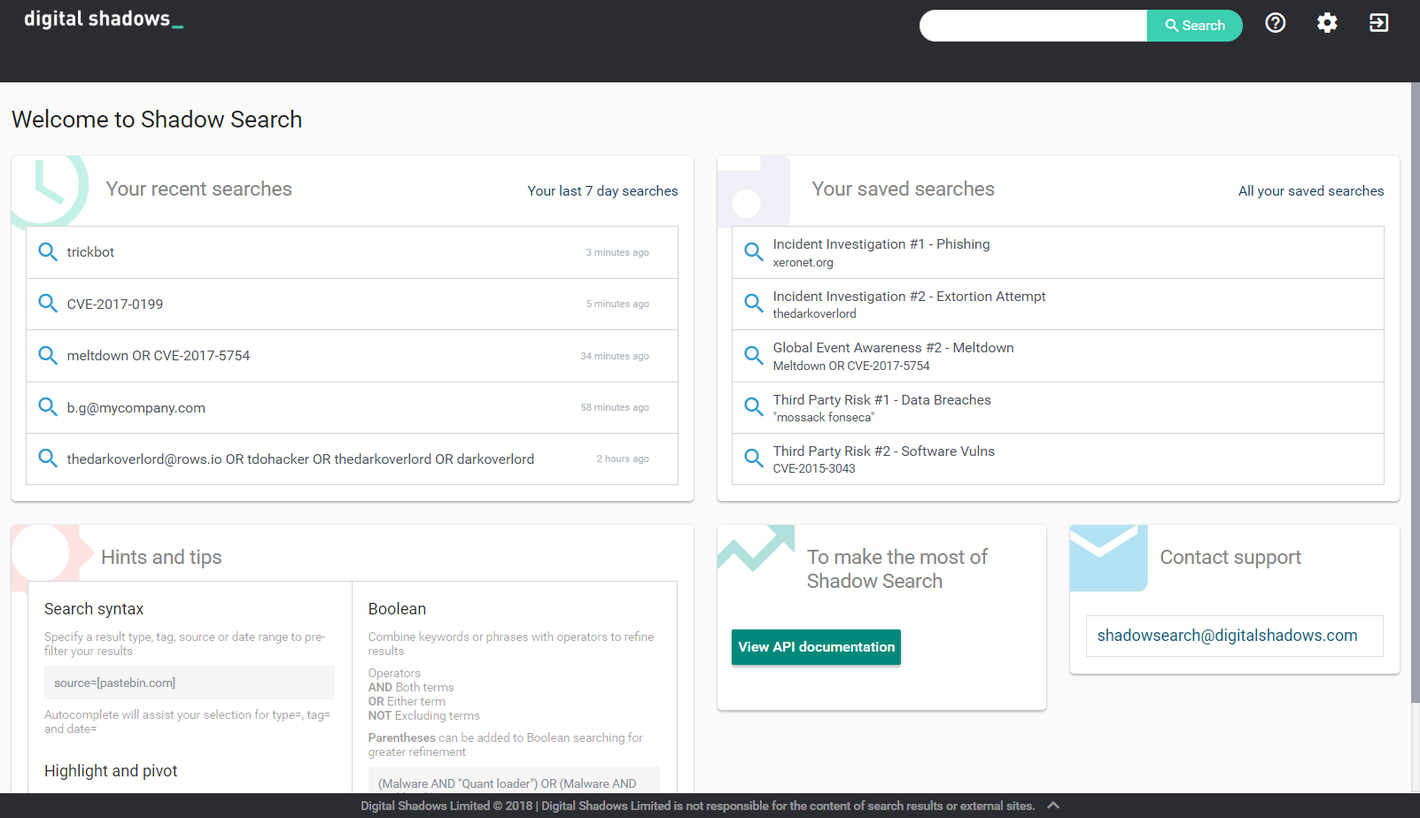
Task: Click magnifier icon beside meltdown OR CVE-2017-5754
Action: [x=48, y=355]
